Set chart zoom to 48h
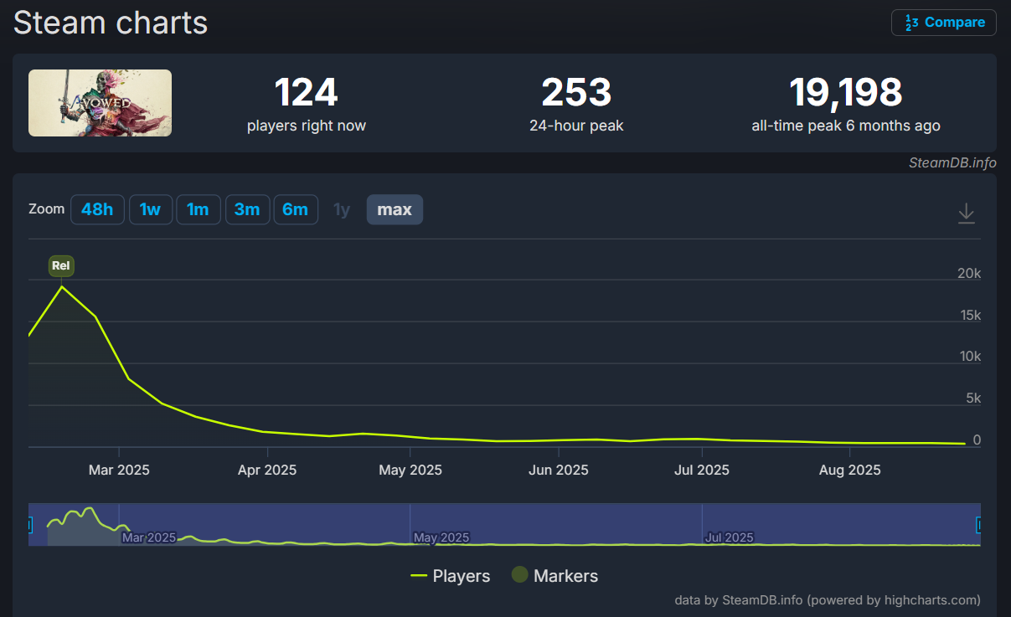The height and width of the screenshot is (617, 1011). pyautogui.click(x=97, y=209)
